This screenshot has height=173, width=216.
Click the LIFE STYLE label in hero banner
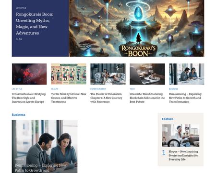[21, 8]
